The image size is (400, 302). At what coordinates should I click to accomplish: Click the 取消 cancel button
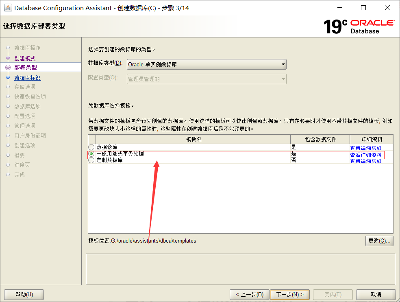tap(376, 295)
